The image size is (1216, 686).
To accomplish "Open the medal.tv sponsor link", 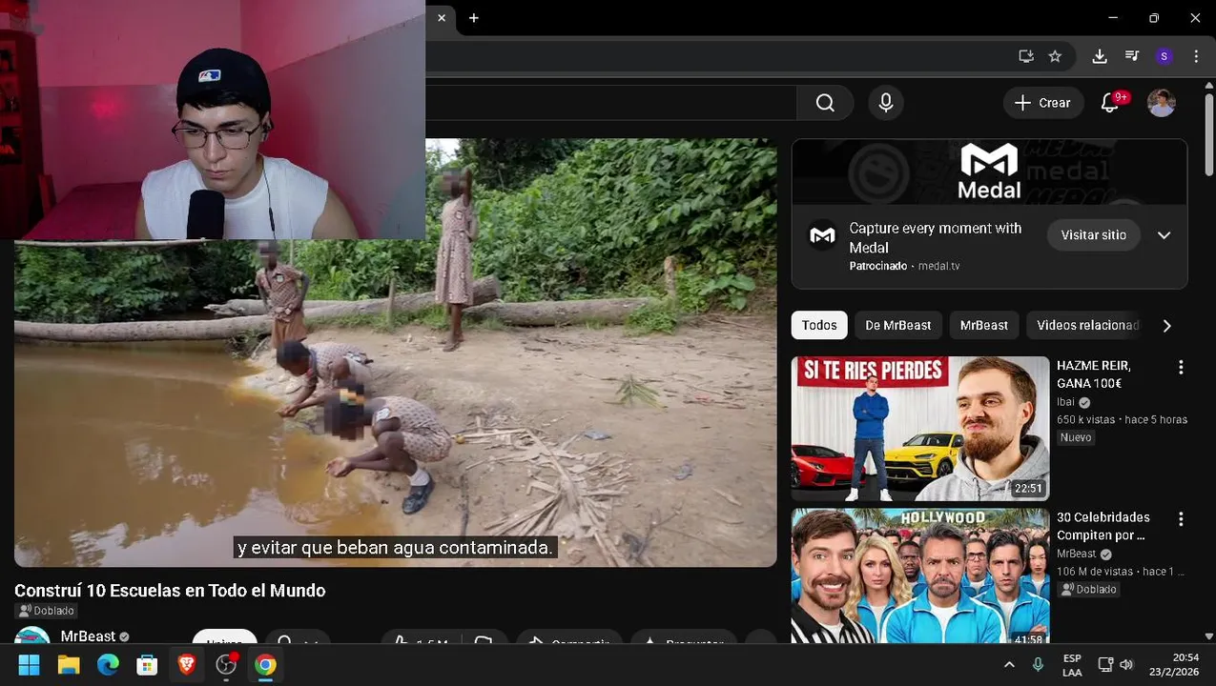I will tap(938, 267).
